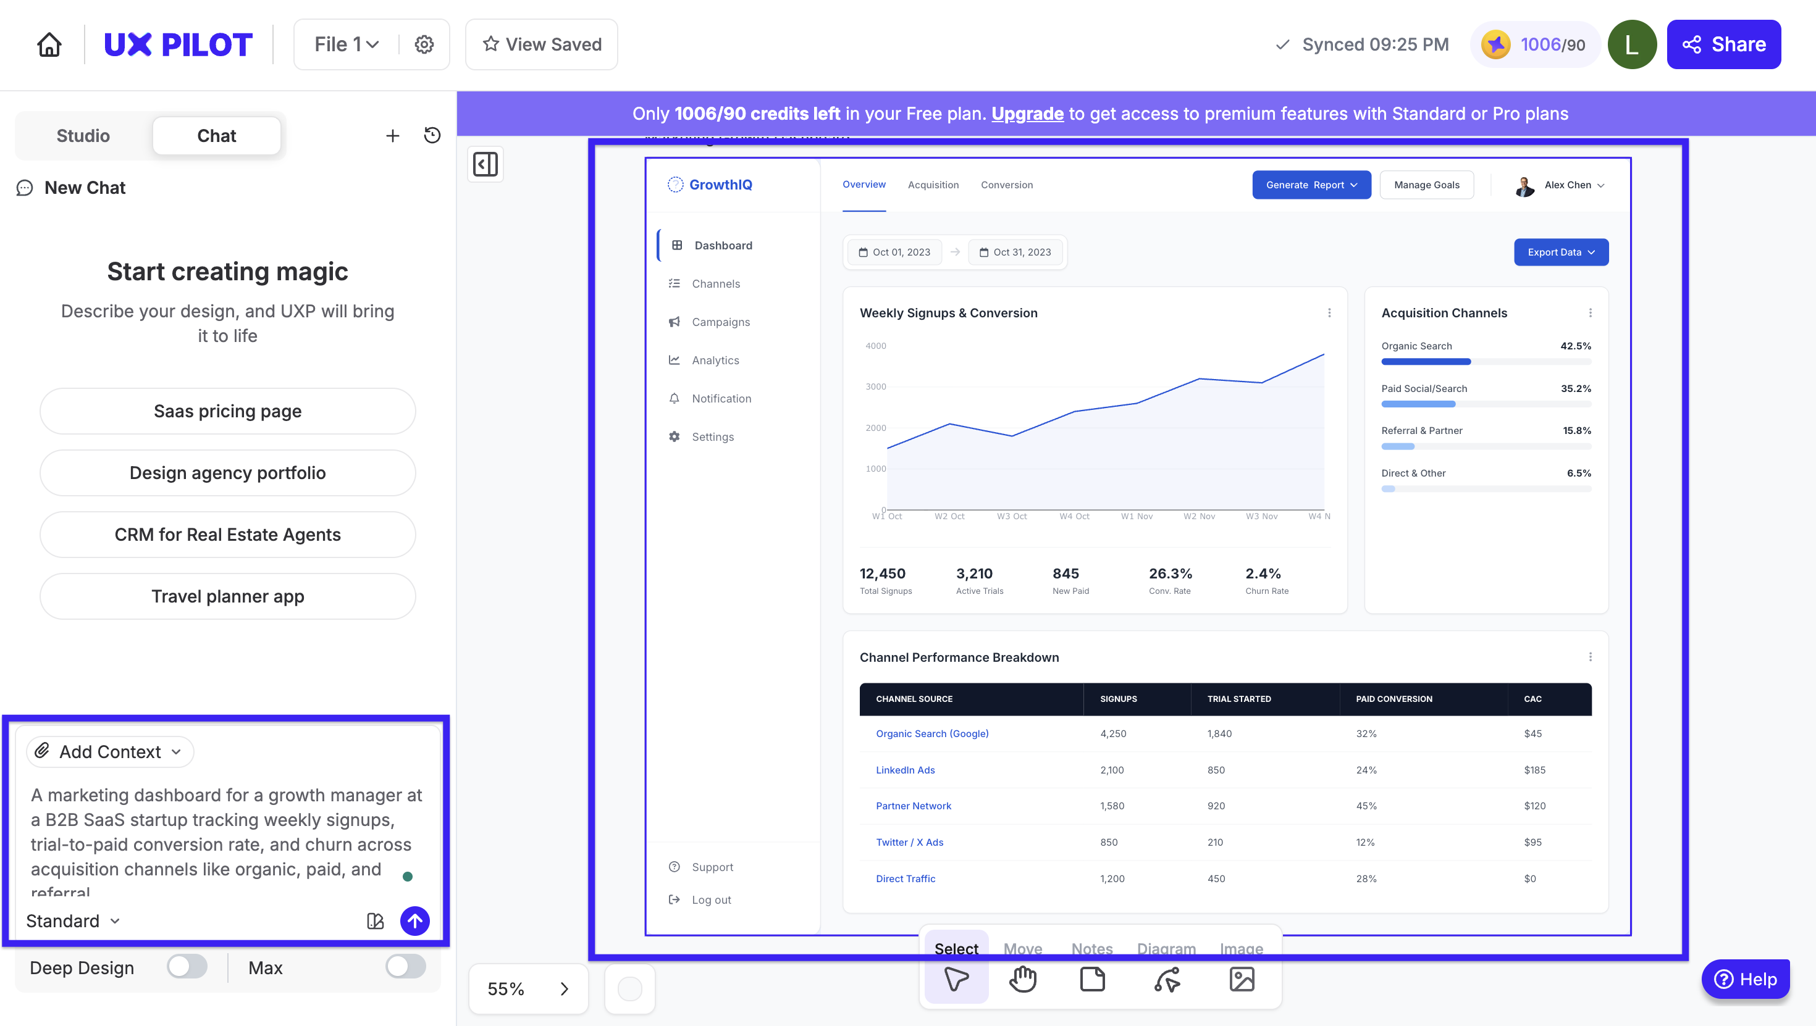Click the Share button
1816x1026 pixels.
pyautogui.click(x=1723, y=44)
